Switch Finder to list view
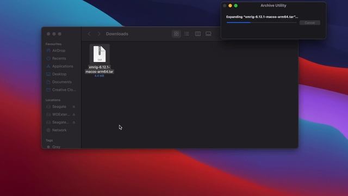Viewport: 348px width, 196px height. tap(187, 34)
